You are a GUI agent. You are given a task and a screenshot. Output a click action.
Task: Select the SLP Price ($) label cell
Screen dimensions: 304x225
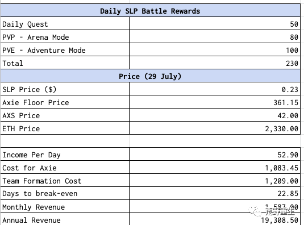click(65, 89)
